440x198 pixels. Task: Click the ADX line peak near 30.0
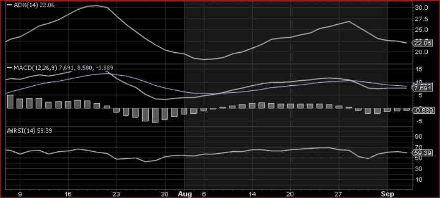[x=97, y=6]
